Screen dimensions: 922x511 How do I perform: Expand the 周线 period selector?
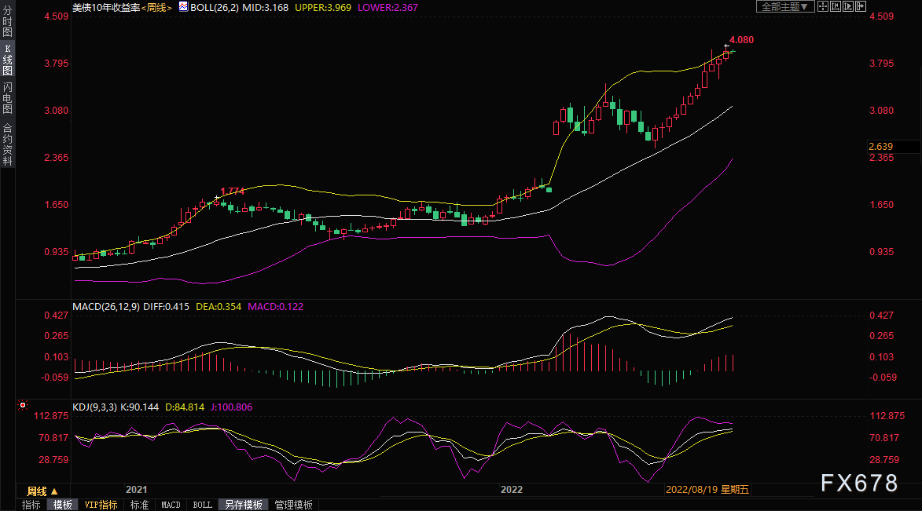(x=42, y=491)
